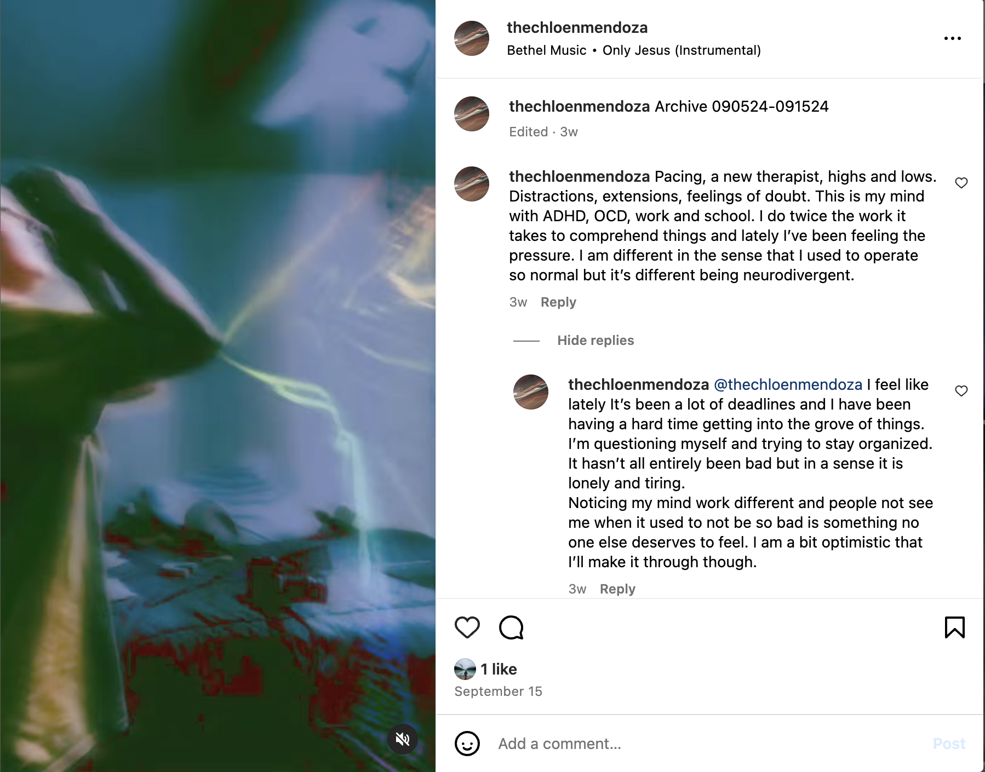Reply to the nested deadlines comment
The image size is (985, 772).
617,589
